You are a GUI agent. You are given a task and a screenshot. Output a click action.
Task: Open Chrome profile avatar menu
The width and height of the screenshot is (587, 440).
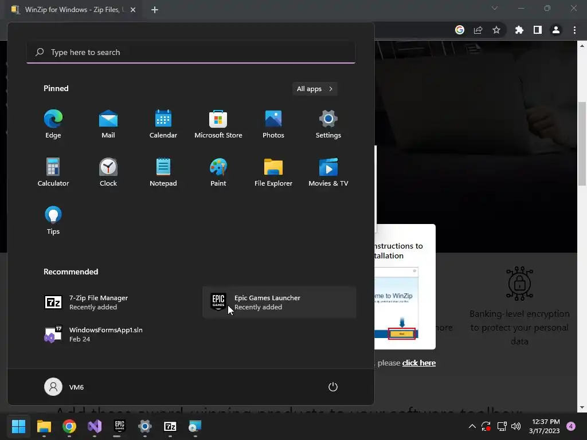556,30
